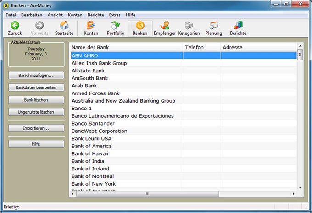
Task: Open the Hilfe menu
Action: point(130,15)
